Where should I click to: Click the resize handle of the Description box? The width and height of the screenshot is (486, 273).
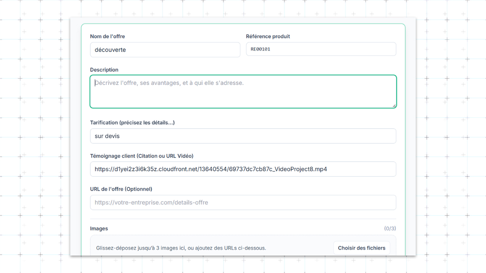(394, 107)
